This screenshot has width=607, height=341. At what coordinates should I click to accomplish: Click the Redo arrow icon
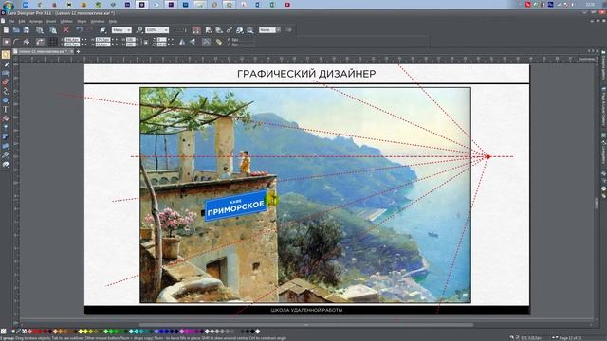tap(90, 29)
